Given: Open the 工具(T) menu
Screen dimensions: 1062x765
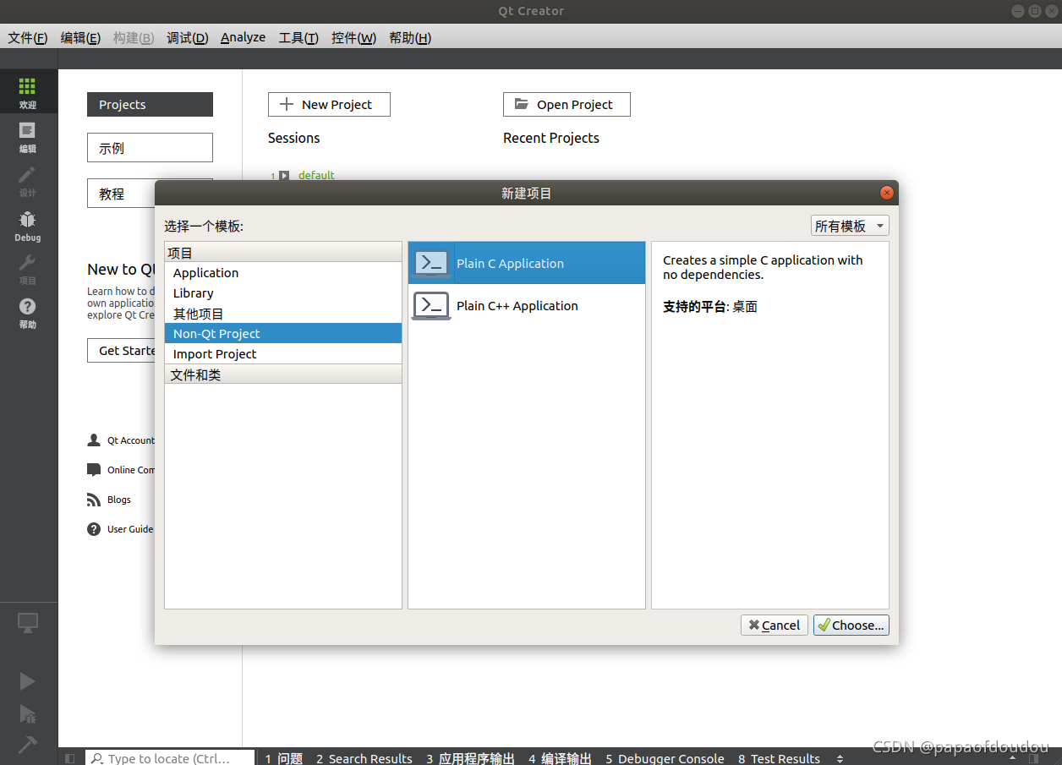Looking at the screenshot, I should [x=298, y=38].
